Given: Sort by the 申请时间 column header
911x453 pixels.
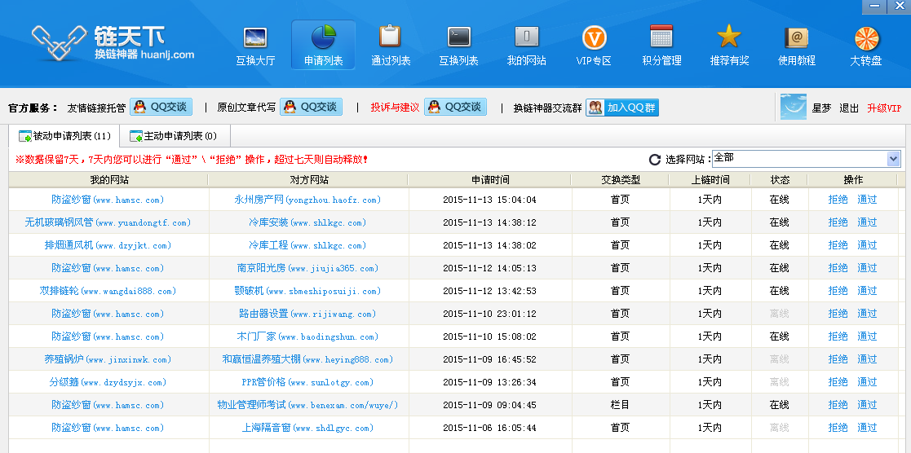Looking at the screenshot, I should click(489, 180).
